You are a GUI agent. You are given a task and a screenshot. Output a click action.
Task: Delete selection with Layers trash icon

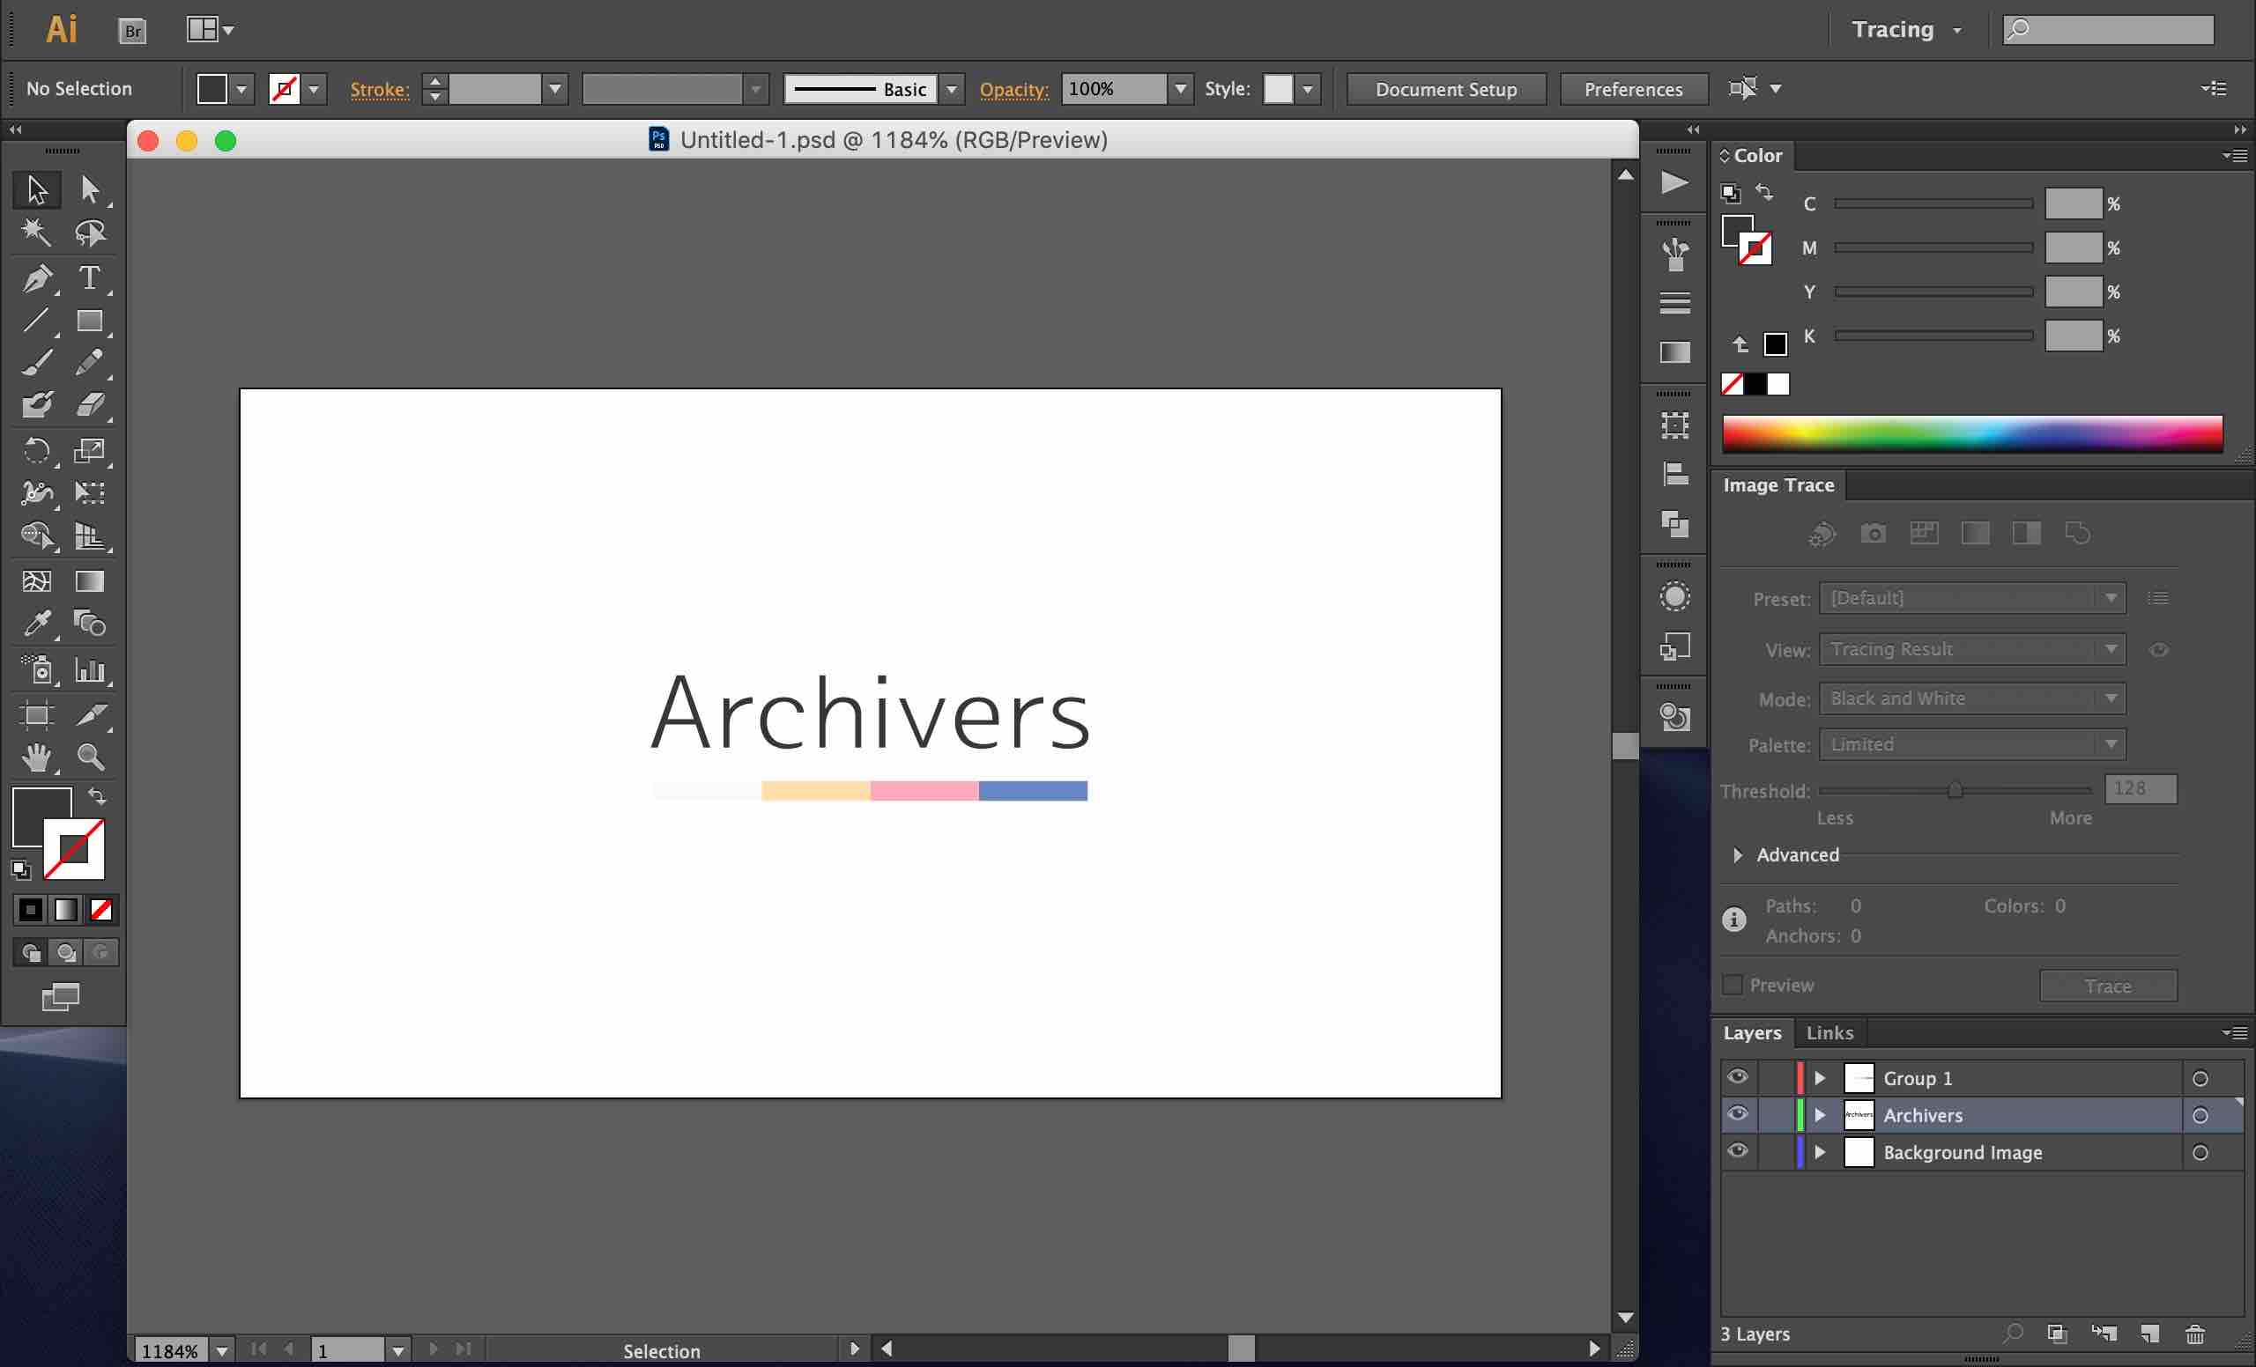click(x=2194, y=1334)
